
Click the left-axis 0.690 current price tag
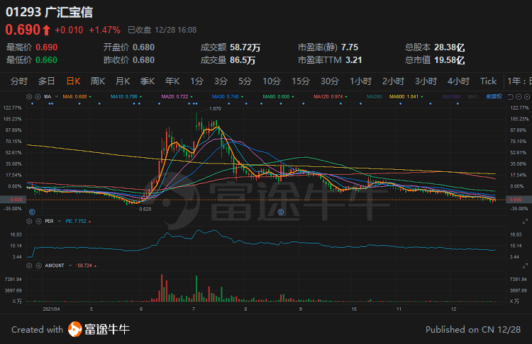(x=13, y=200)
